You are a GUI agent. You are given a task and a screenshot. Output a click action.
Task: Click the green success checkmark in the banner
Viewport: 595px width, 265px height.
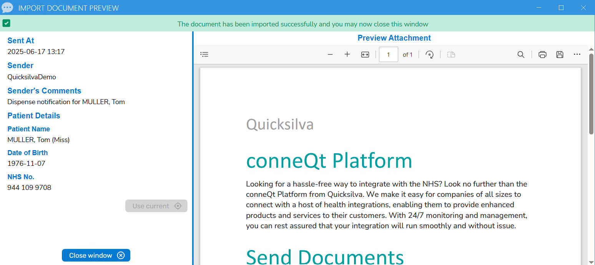[7, 23]
